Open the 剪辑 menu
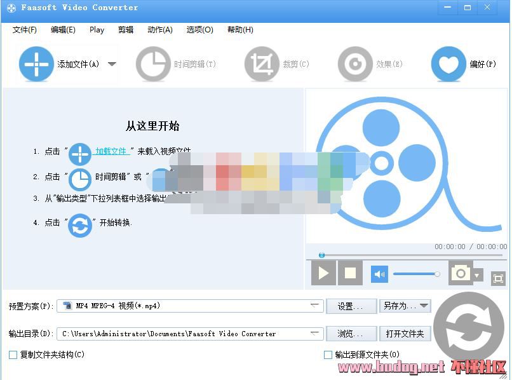Image resolution: width=512 pixels, height=380 pixels. [x=126, y=30]
